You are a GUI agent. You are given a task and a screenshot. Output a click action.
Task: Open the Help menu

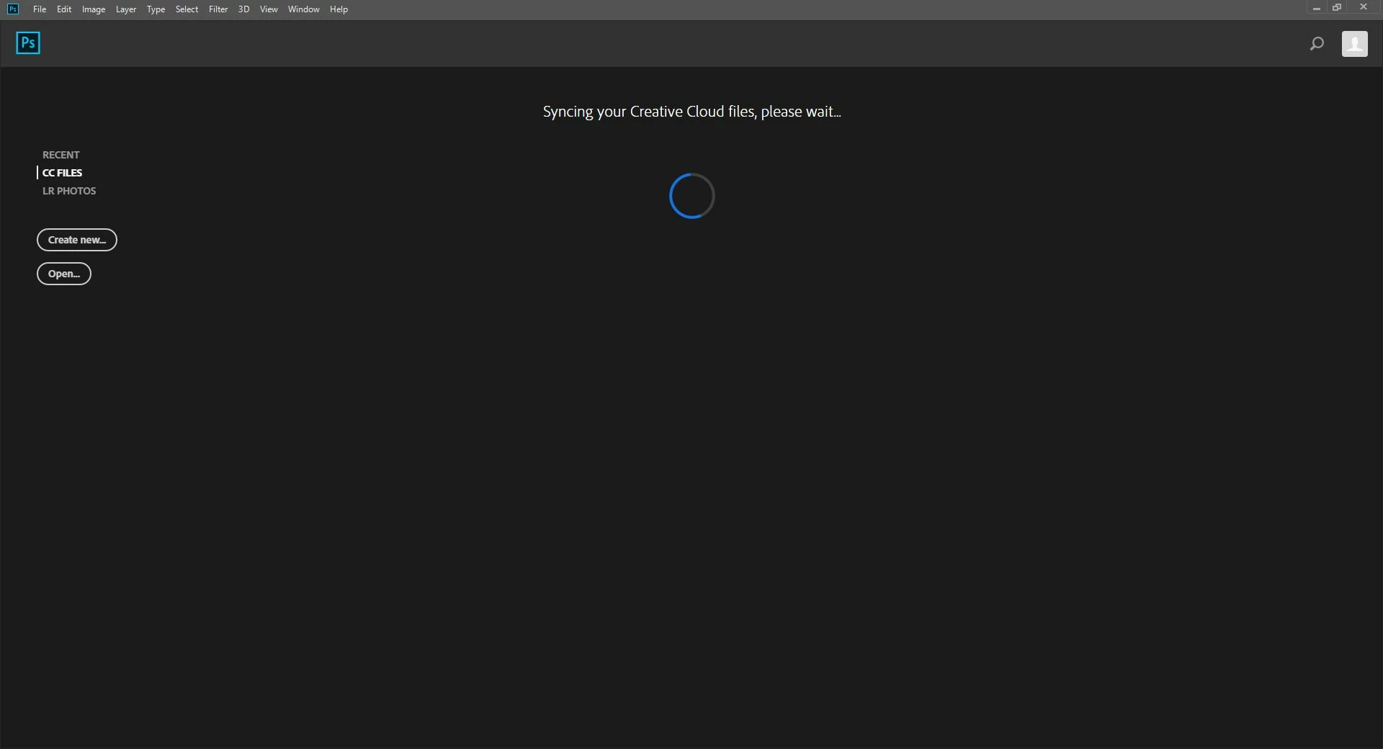pyautogui.click(x=339, y=9)
